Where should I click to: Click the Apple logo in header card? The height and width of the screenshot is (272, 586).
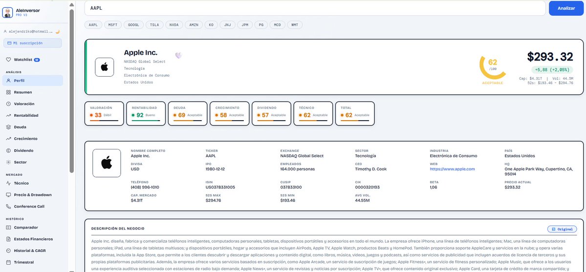[x=104, y=67]
